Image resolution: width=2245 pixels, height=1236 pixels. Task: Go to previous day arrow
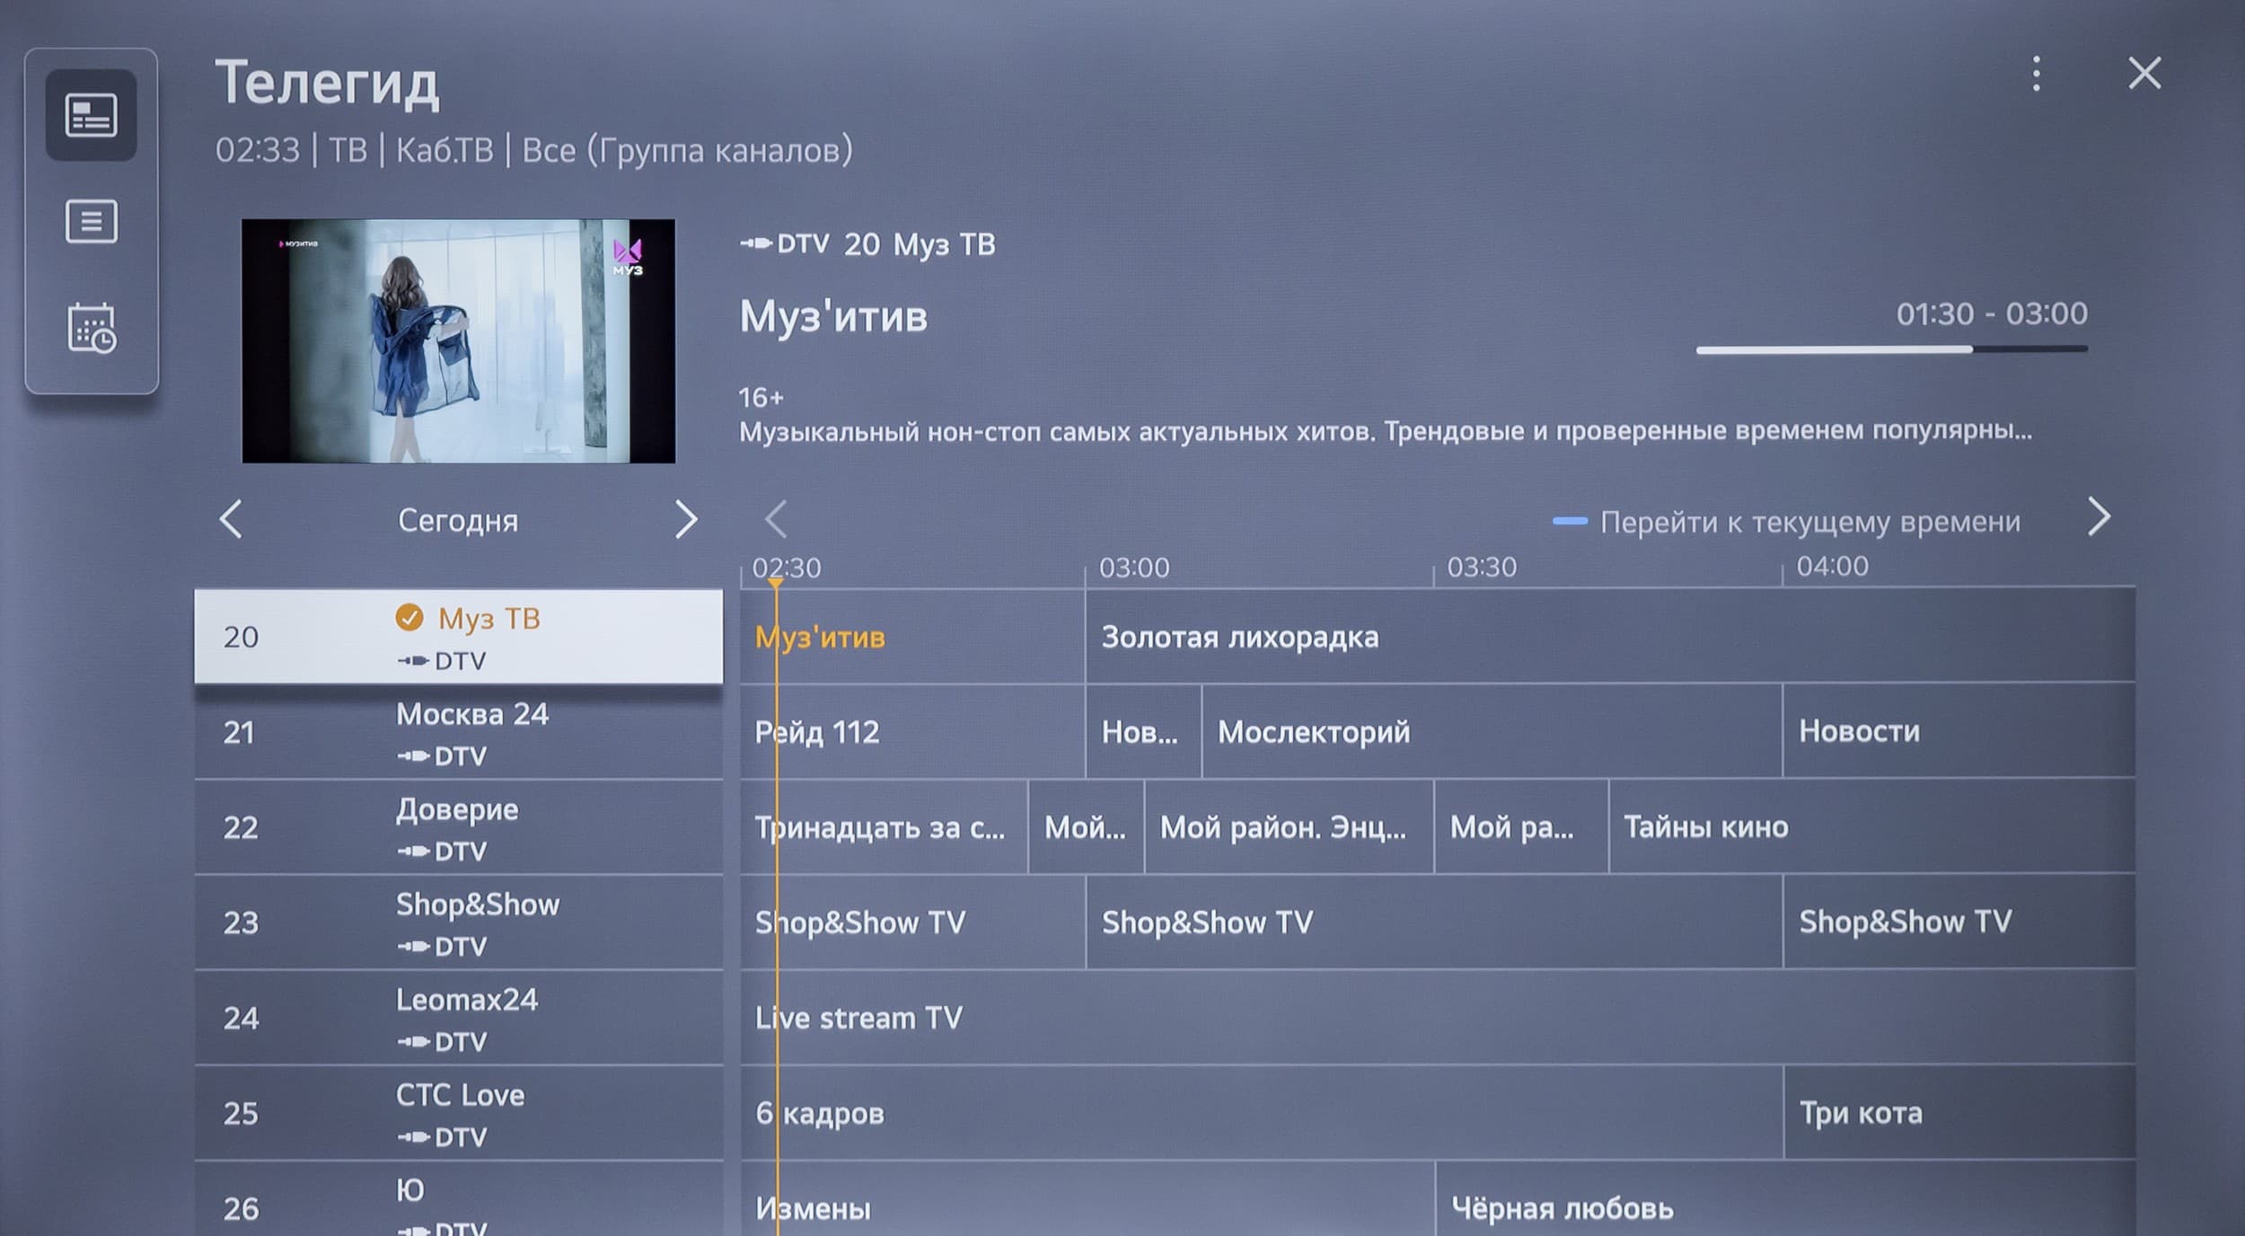pos(232,519)
